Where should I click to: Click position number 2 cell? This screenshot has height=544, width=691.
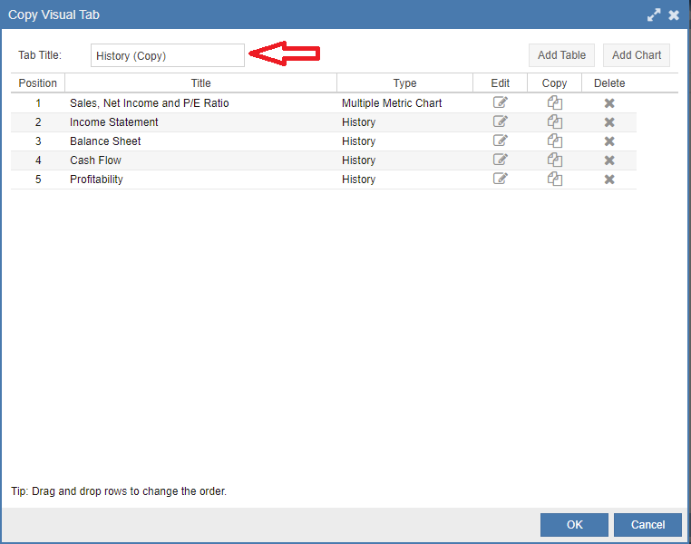pos(38,122)
